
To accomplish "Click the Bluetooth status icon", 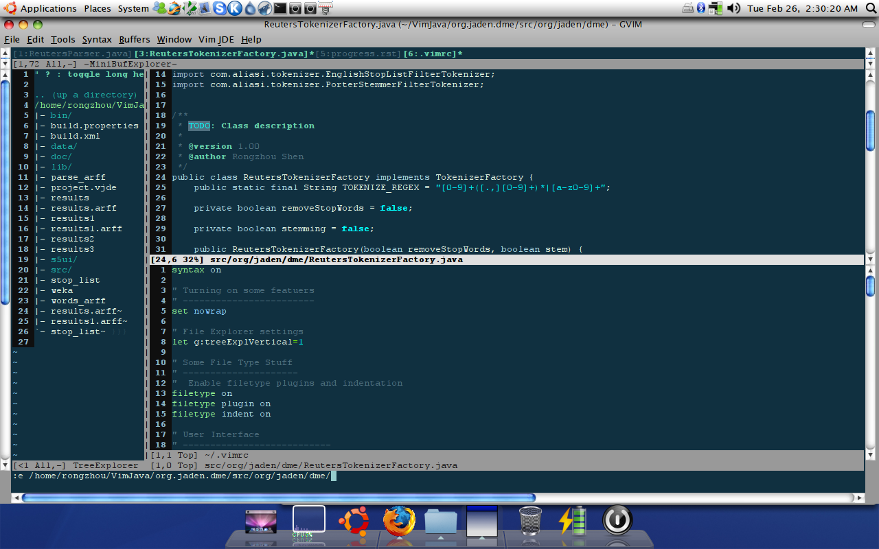I will pyautogui.click(x=701, y=8).
